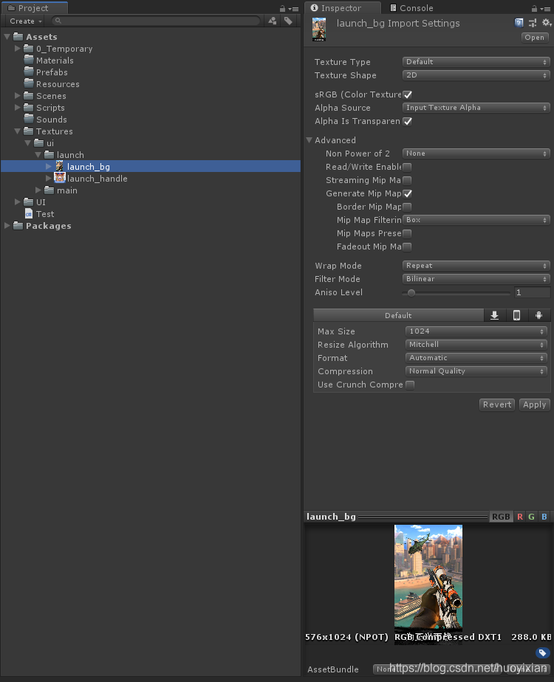Click the Revert button
The image size is (554, 682).
(496, 404)
